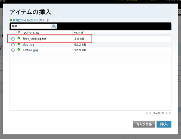The image size is (181, 139).
Task: Click the magnifier search icon
Action: pyautogui.click(x=54, y=26)
